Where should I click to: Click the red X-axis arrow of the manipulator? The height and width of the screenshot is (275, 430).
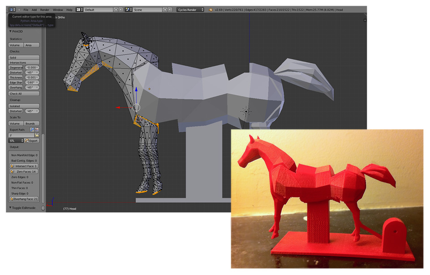[x=118, y=107]
